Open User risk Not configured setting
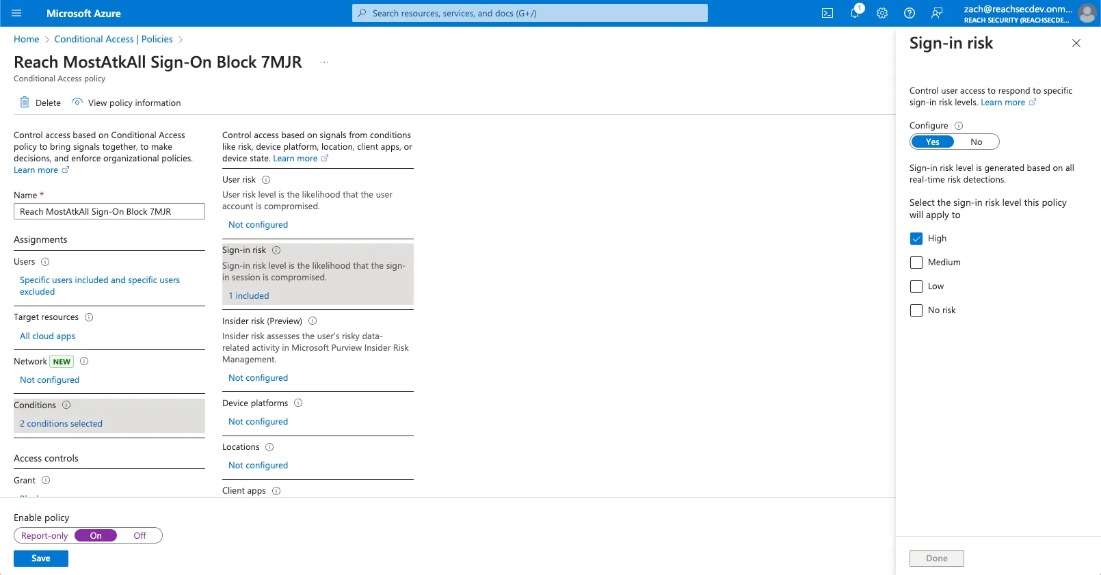This screenshot has height=575, width=1101. [x=258, y=224]
